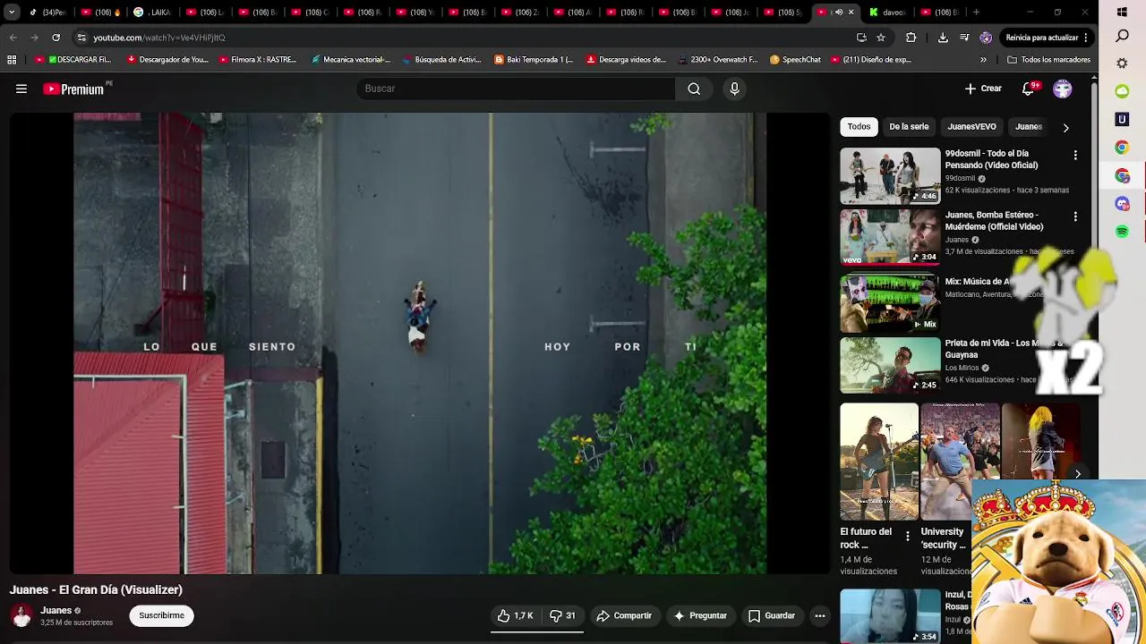Screen dimensions: 1146x644
Task: Select the De la serie chip
Action: tap(909, 127)
